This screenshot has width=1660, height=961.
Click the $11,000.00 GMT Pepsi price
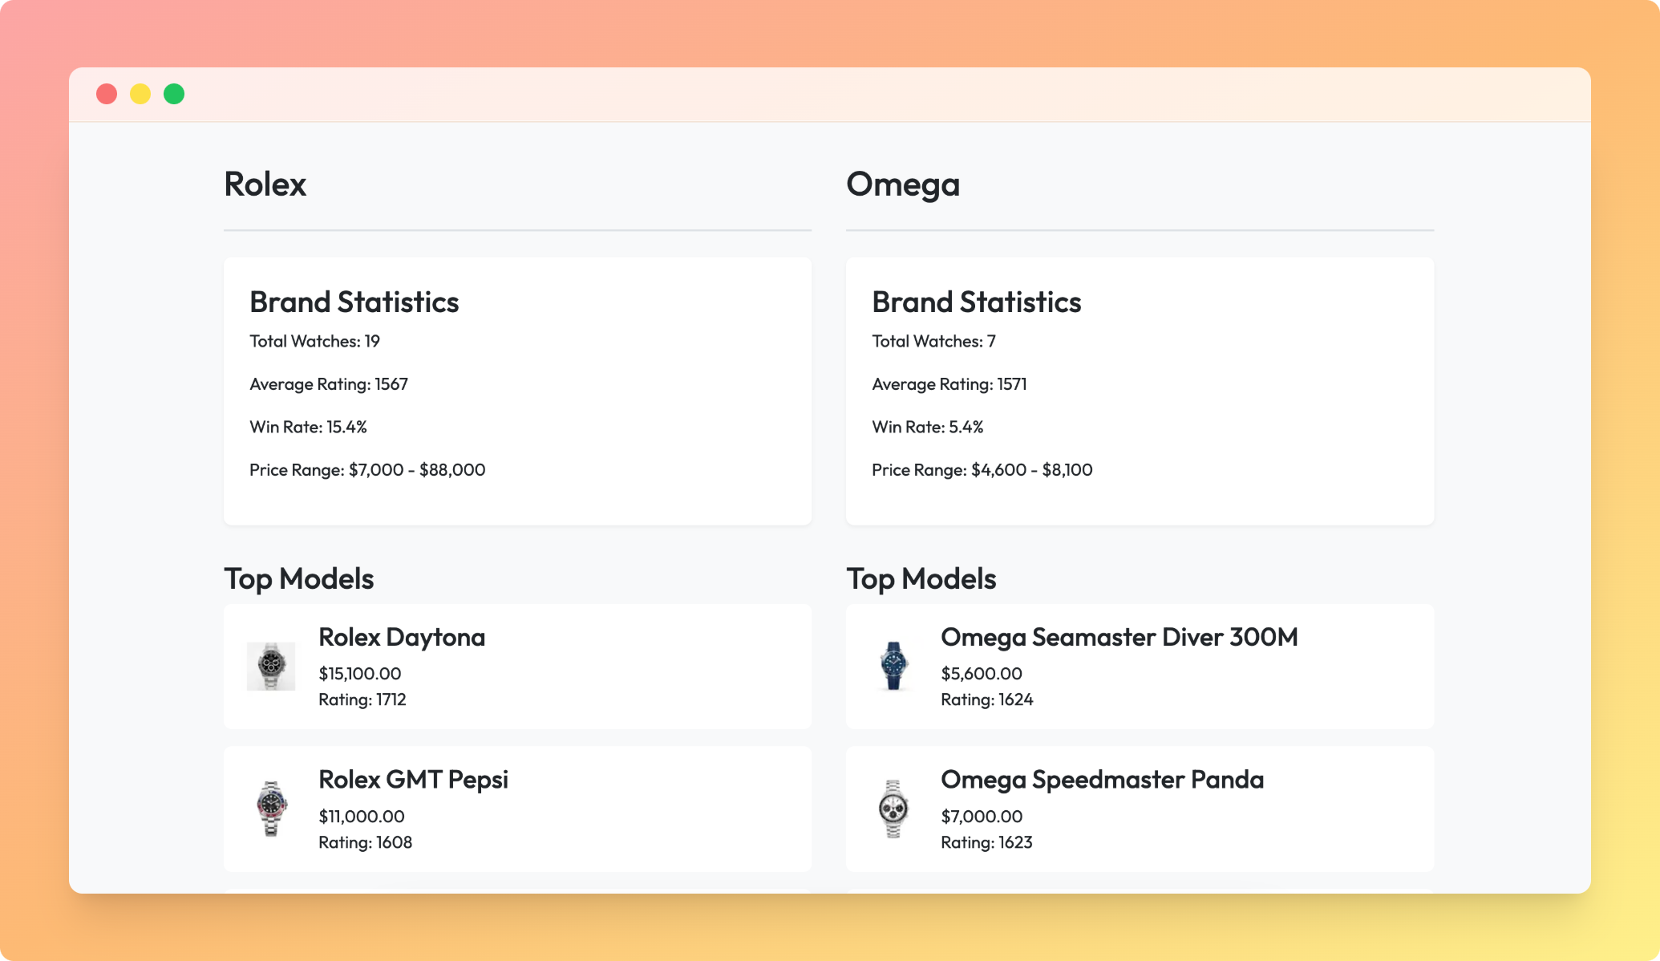coord(362,817)
